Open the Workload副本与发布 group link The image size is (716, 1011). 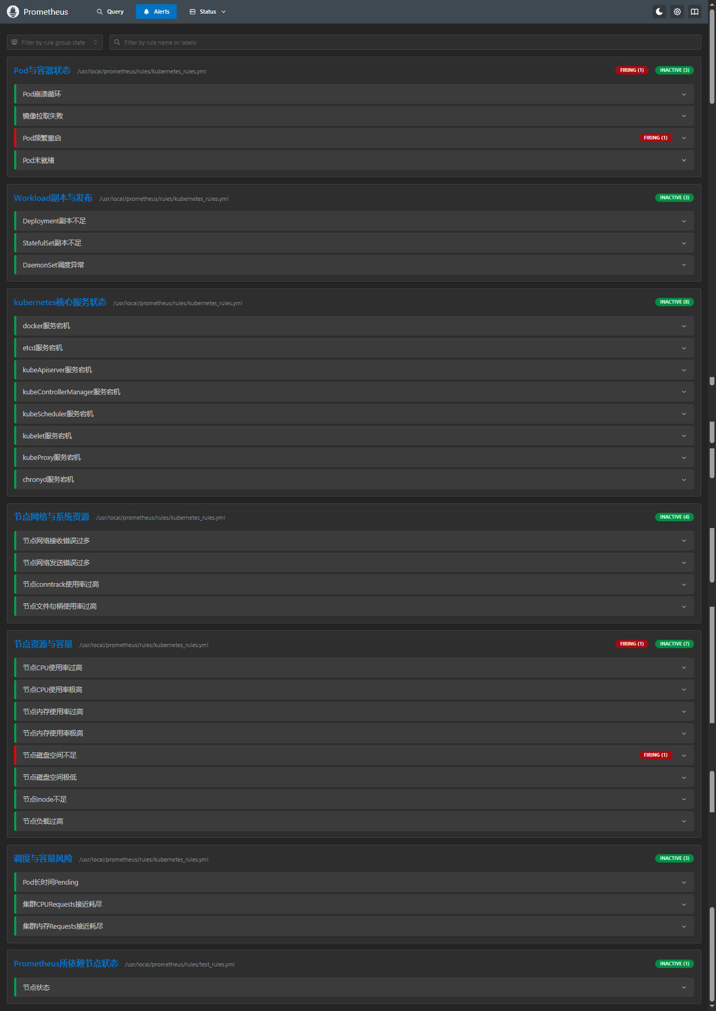pos(53,198)
